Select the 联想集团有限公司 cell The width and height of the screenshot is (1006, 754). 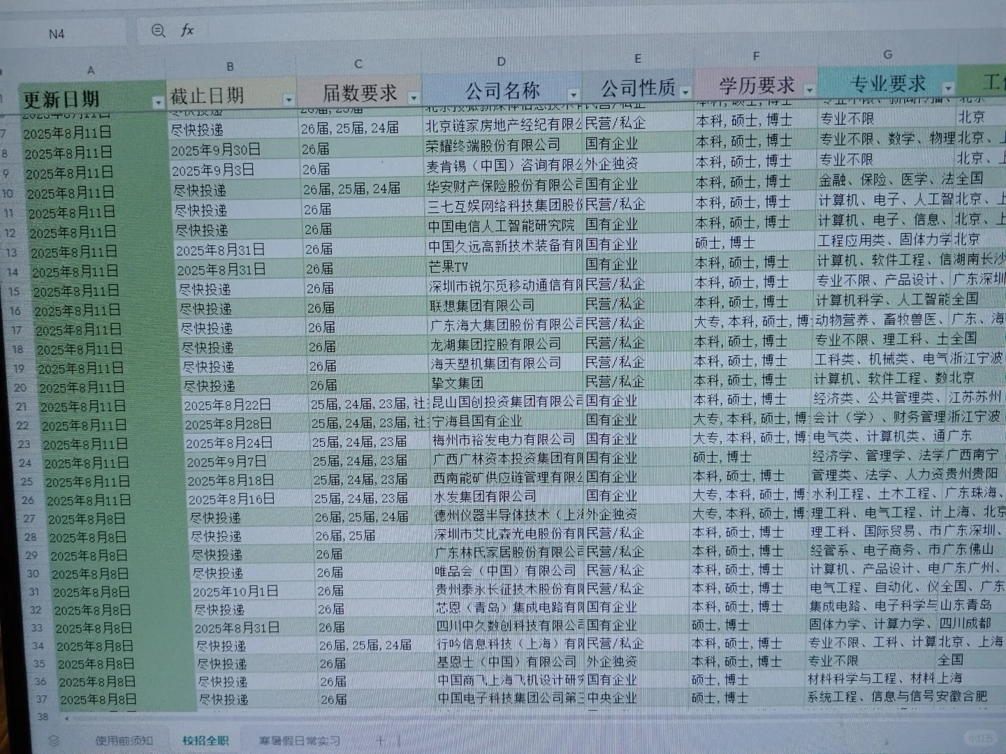(x=506, y=306)
